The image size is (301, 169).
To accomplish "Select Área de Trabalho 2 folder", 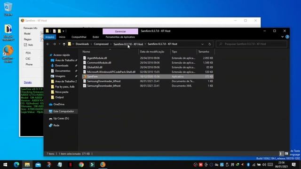I will click(x=66, y=81).
